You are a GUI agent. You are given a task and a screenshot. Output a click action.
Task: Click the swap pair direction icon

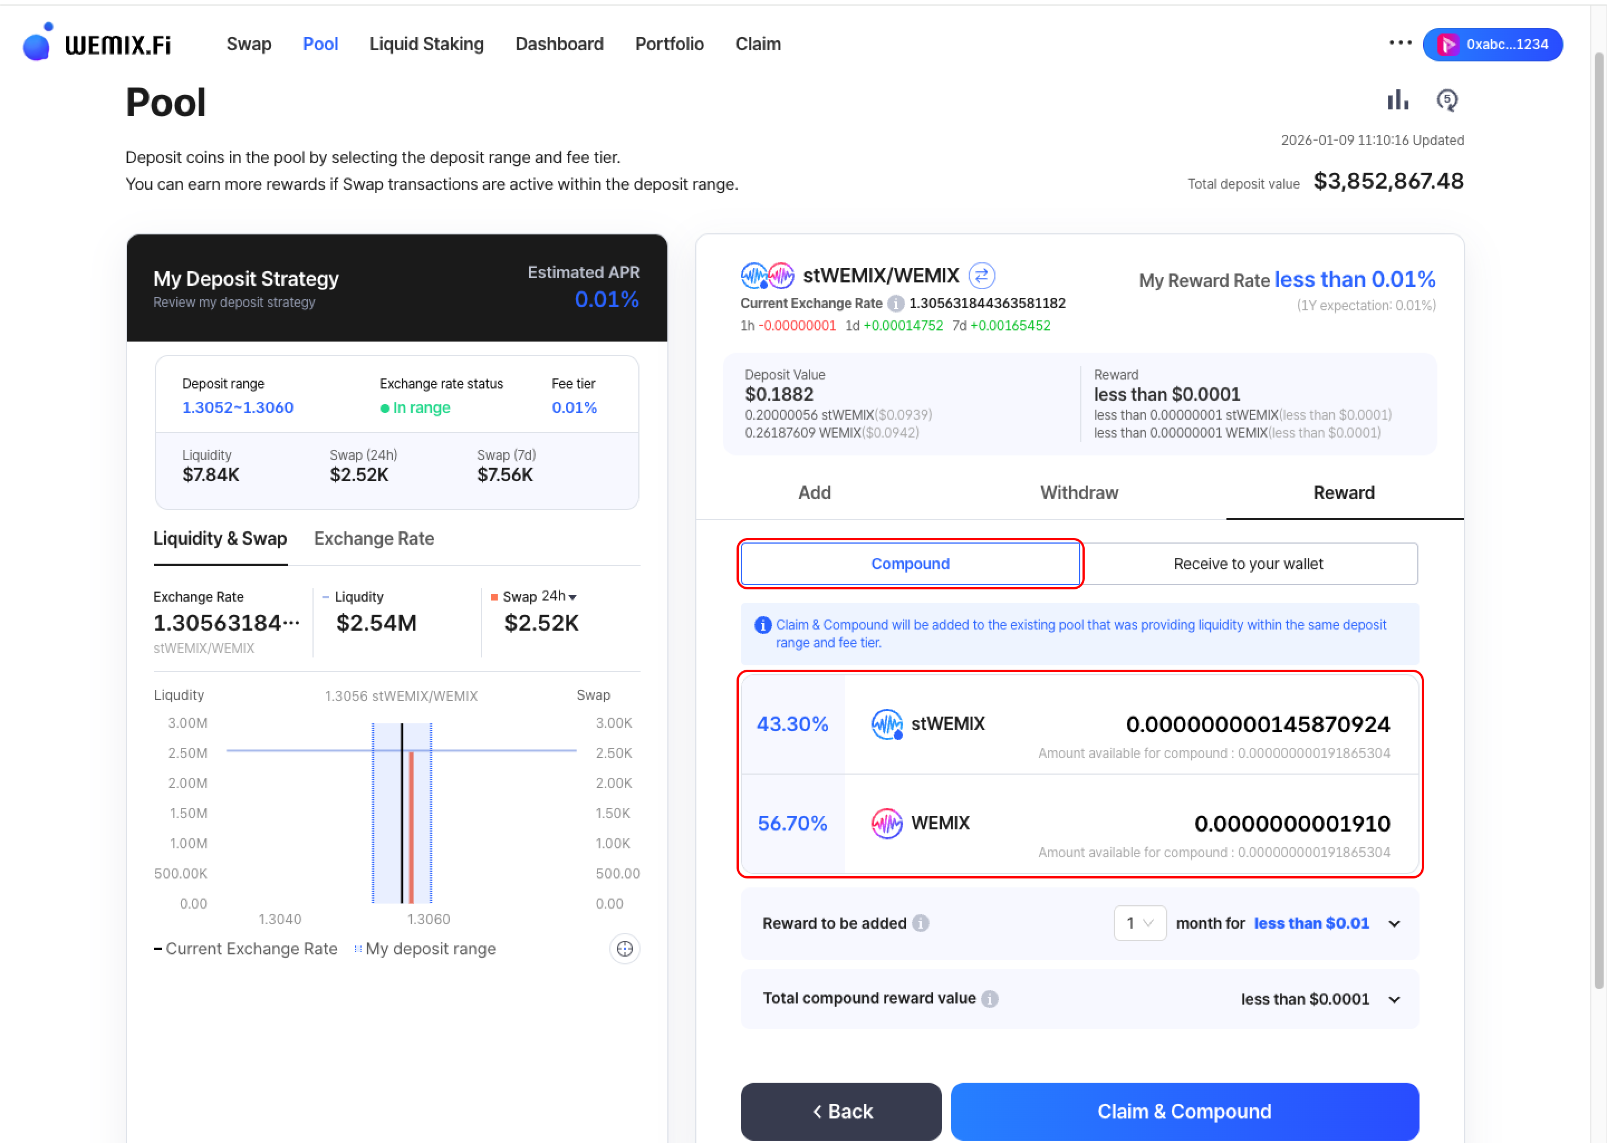[981, 275]
